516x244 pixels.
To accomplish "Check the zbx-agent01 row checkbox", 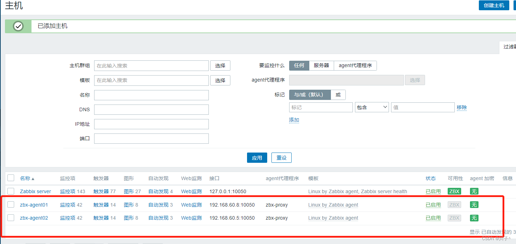I will 11,204.
